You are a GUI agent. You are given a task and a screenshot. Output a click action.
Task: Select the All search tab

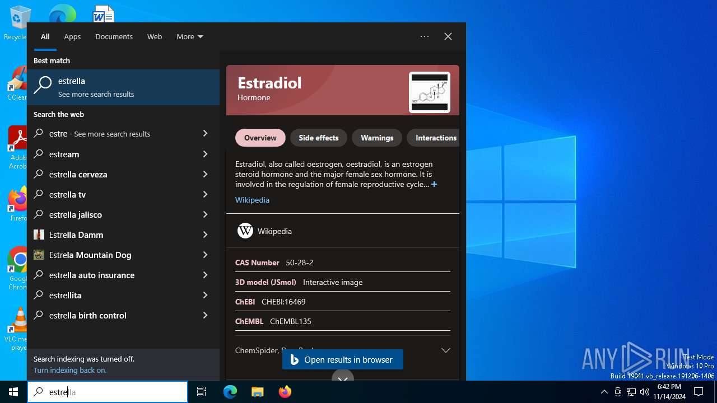(45, 36)
